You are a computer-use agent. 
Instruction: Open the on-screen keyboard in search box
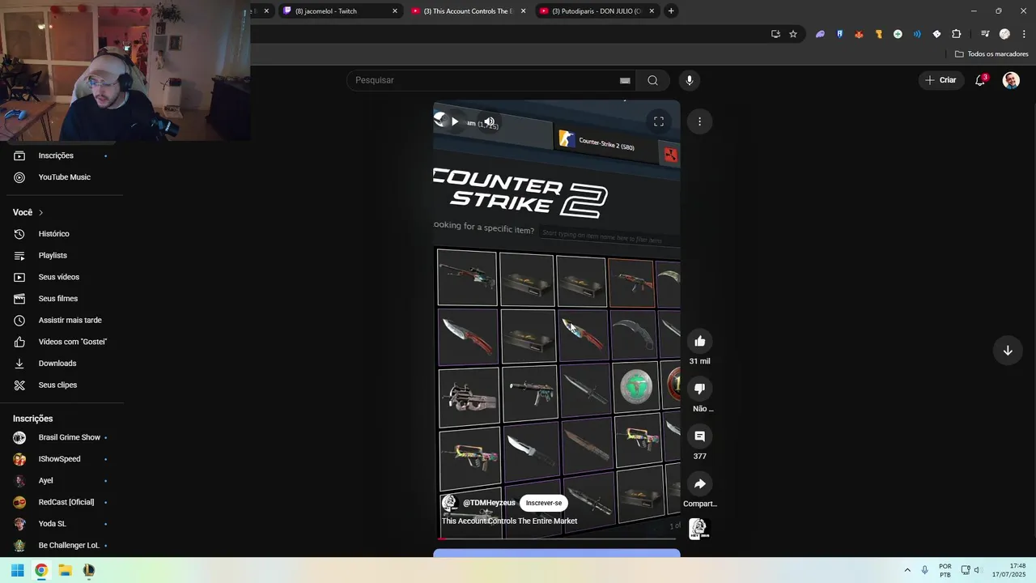pos(625,80)
